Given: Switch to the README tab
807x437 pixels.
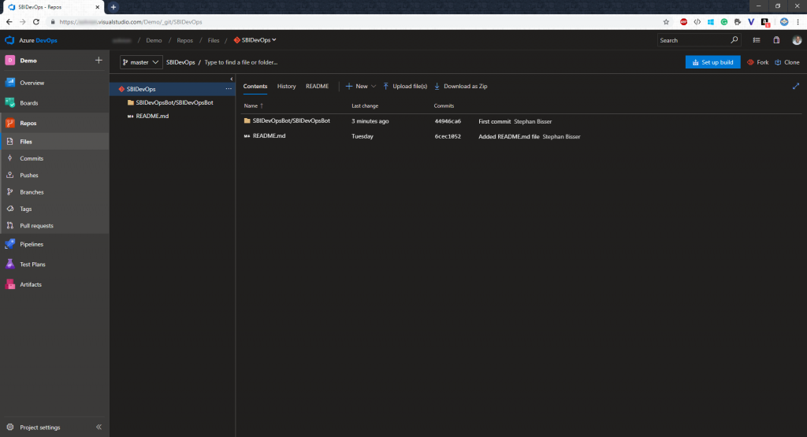Looking at the screenshot, I should [317, 87].
